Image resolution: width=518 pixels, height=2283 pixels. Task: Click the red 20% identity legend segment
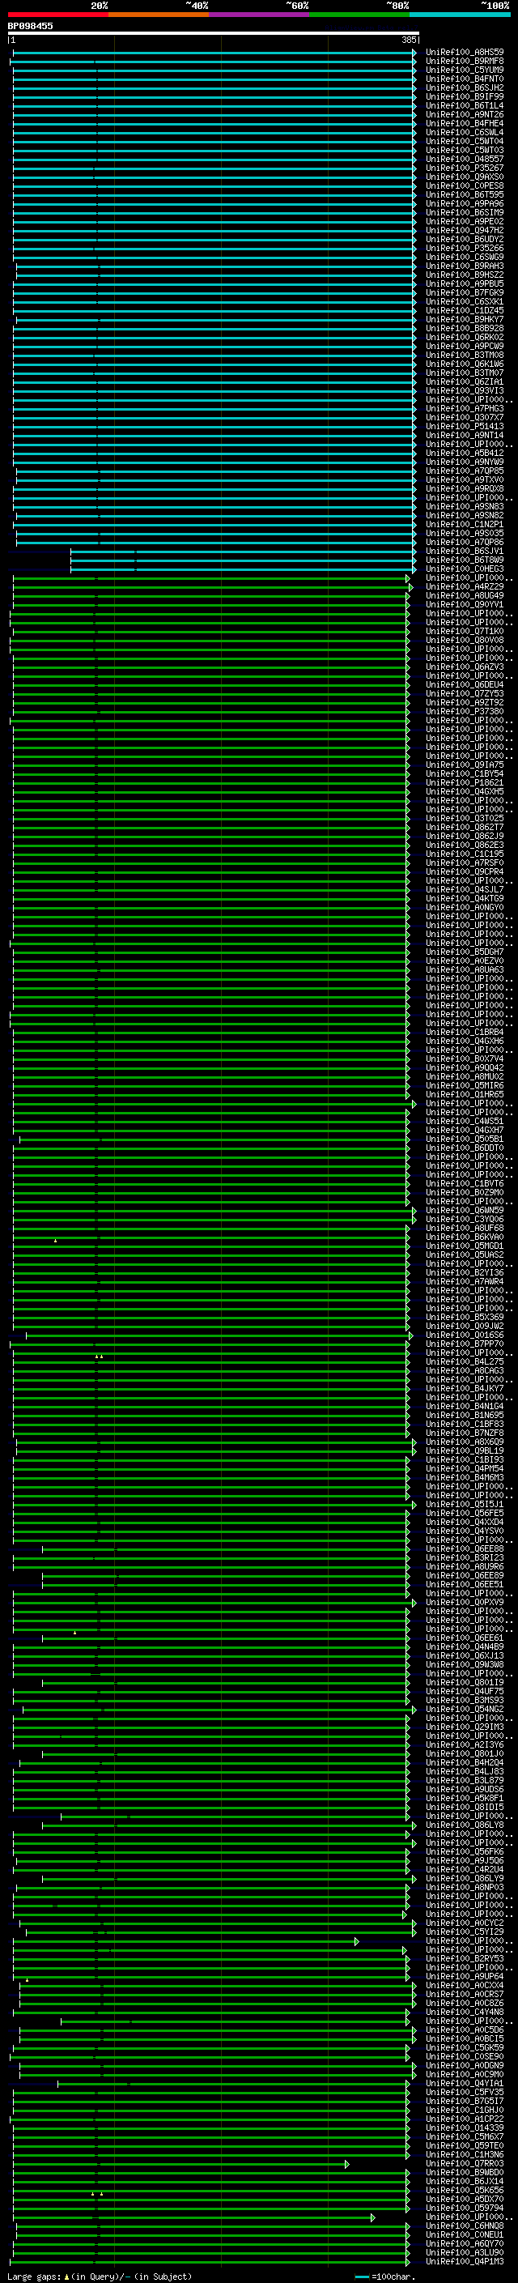click(x=57, y=15)
